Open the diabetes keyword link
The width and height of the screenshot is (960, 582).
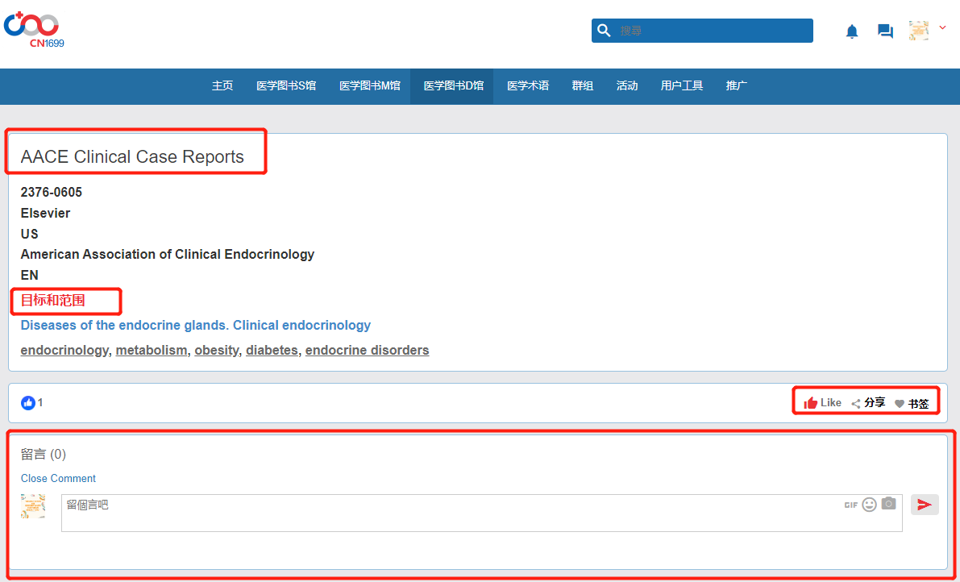click(272, 350)
